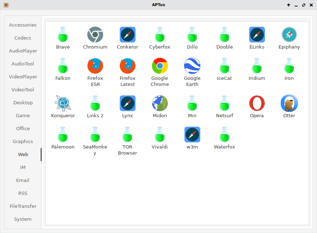Switch to the AudioTool category
The width and height of the screenshot is (317, 233).
click(23, 64)
